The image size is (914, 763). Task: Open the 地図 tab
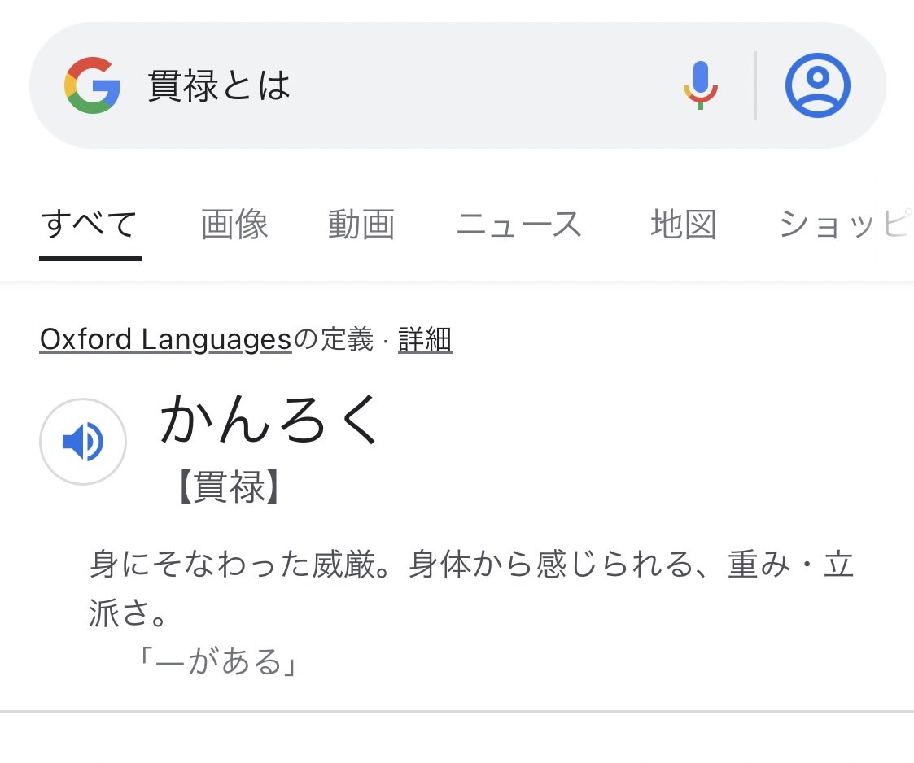(x=684, y=225)
